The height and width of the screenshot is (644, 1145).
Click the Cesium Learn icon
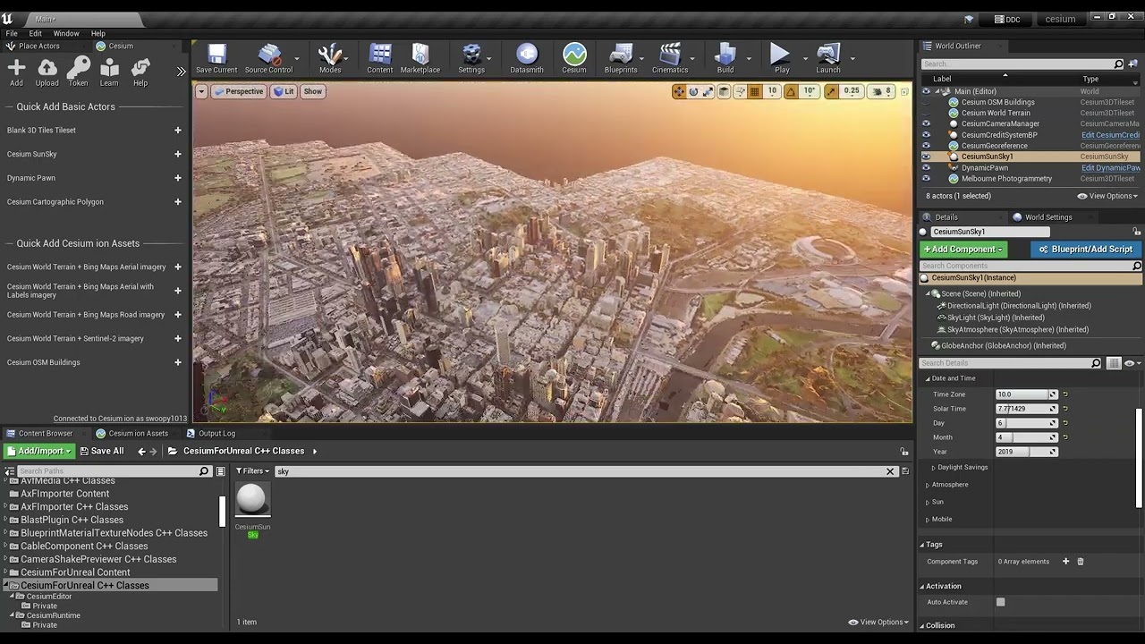[109, 72]
